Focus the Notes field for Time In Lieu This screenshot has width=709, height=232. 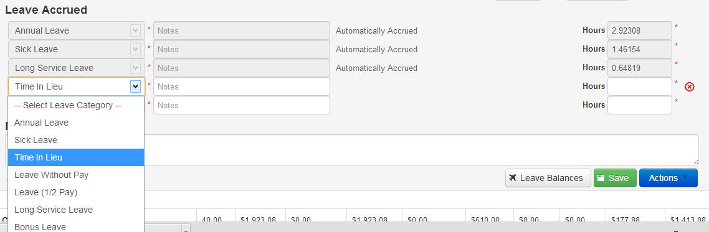pos(242,86)
